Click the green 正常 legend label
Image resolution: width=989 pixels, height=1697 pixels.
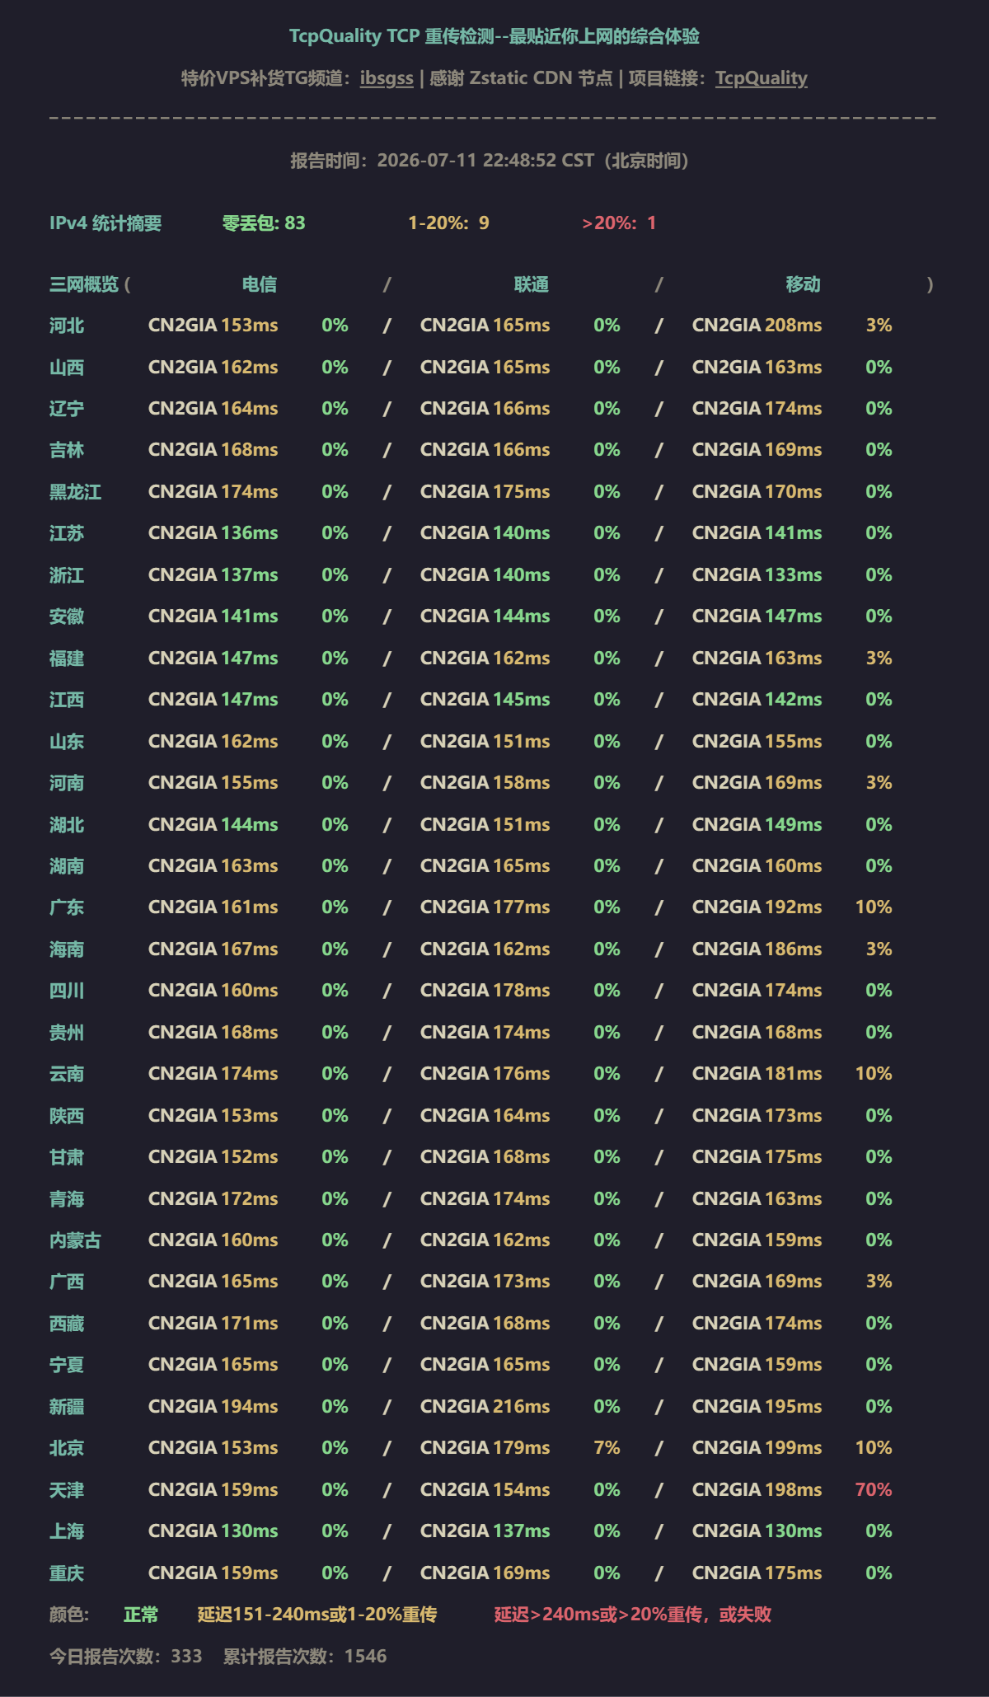(141, 1615)
